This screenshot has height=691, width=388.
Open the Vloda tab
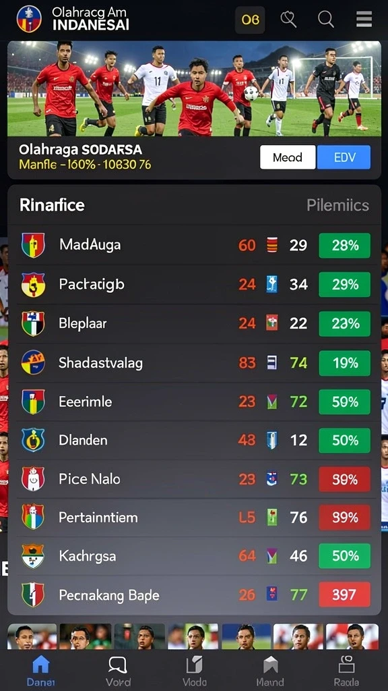click(195, 670)
